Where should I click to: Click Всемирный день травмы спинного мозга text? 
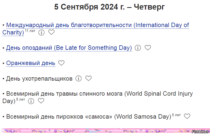click(x=64, y=94)
